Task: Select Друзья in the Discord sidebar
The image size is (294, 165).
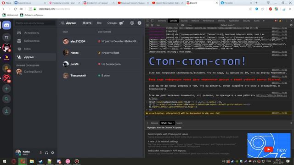Action: click(x=35, y=57)
